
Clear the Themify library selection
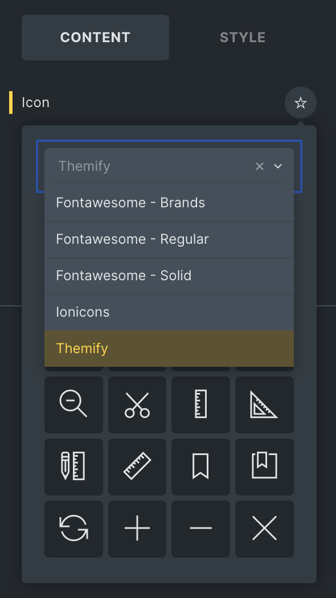click(x=260, y=166)
